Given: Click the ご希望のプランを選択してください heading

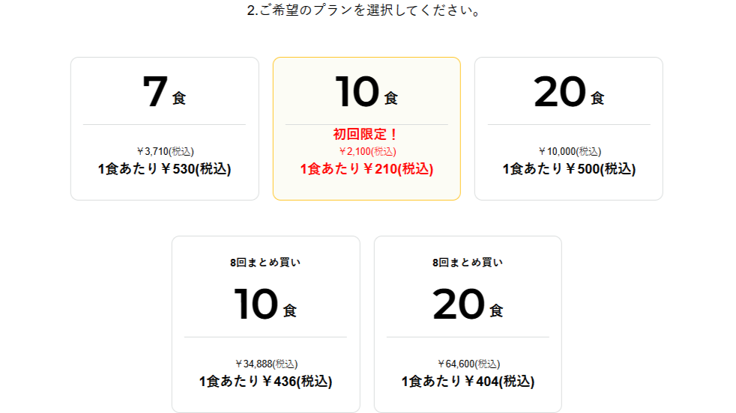Looking at the screenshot, I should (x=364, y=12).
